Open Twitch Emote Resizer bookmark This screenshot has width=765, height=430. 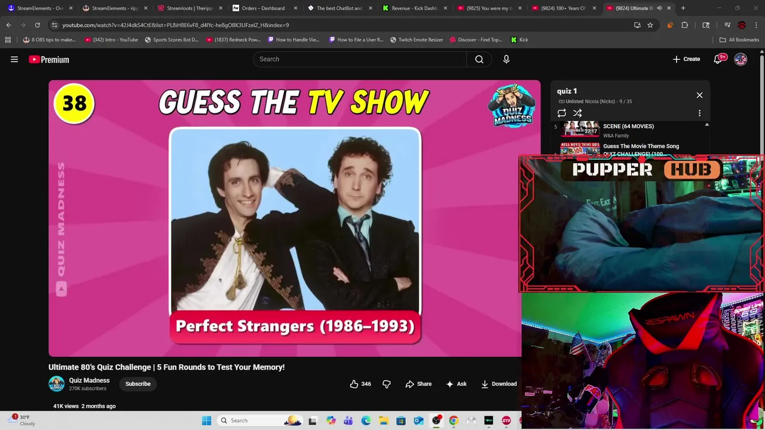(x=417, y=39)
